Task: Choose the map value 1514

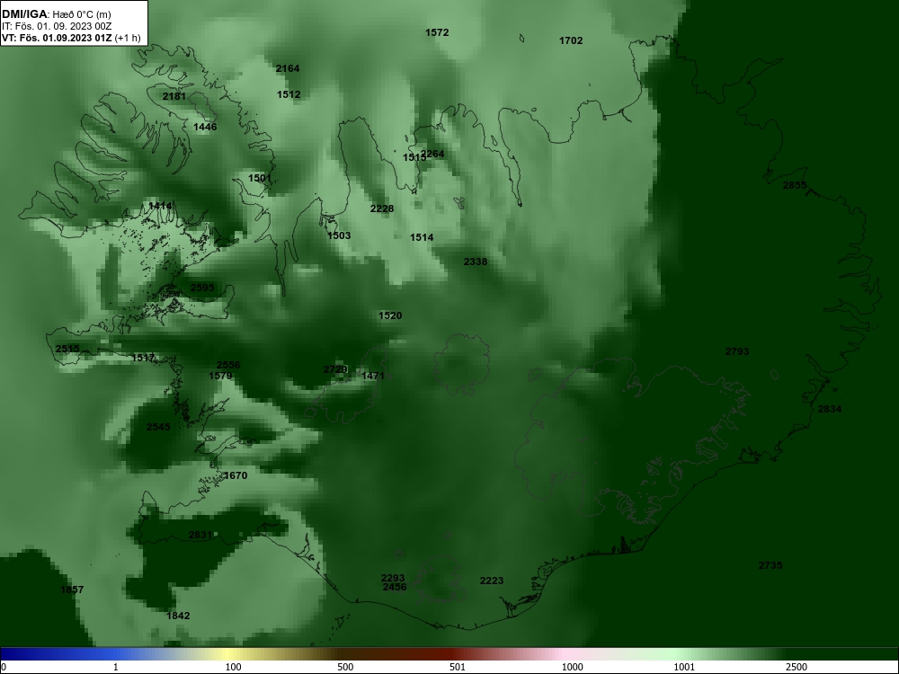Action: 422,237
